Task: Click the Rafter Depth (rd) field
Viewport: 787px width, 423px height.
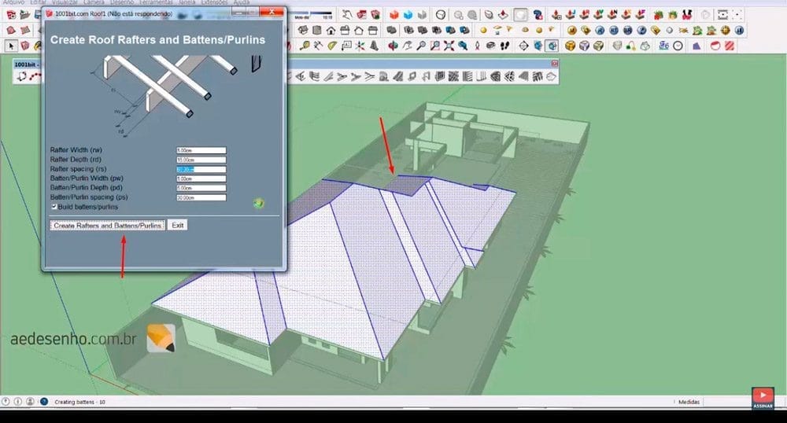Action: pyautogui.click(x=201, y=160)
